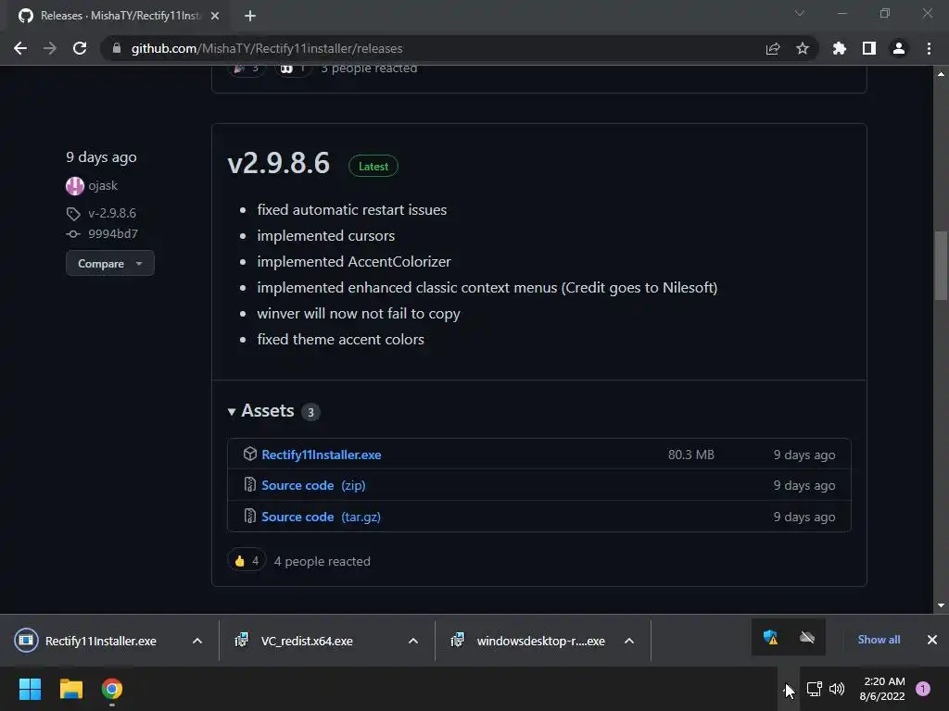Open the windowsdesktop-r....exe download
Image resolution: width=949 pixels, height=711 pixels.
(x=540, y=641)
